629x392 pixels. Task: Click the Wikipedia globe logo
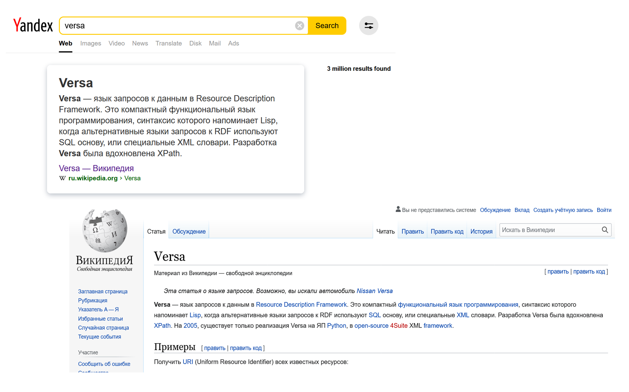(x=105, y=230)
